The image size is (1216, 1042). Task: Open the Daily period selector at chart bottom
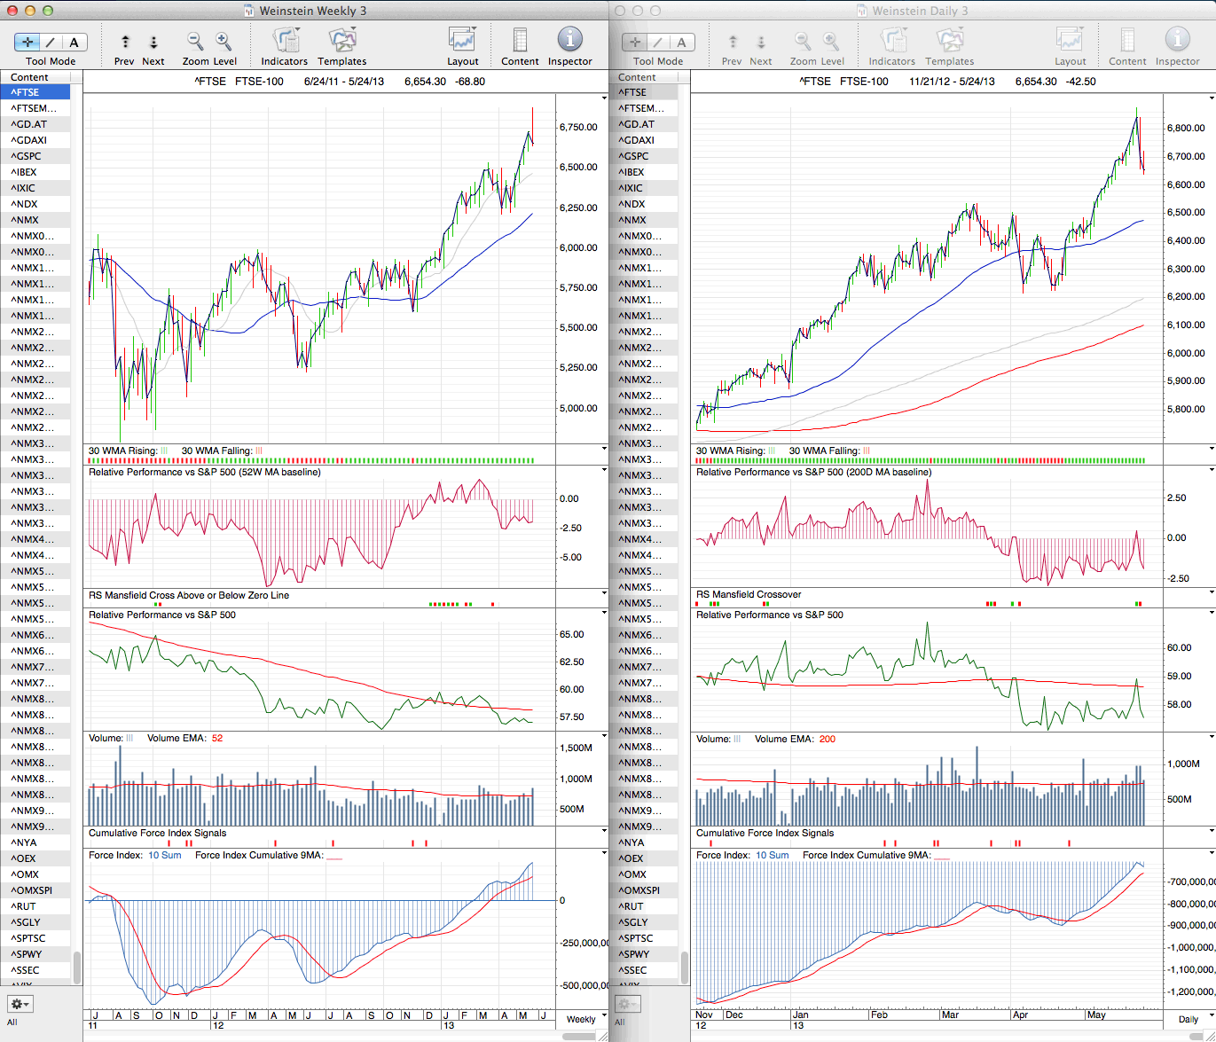(1188, 1019)
